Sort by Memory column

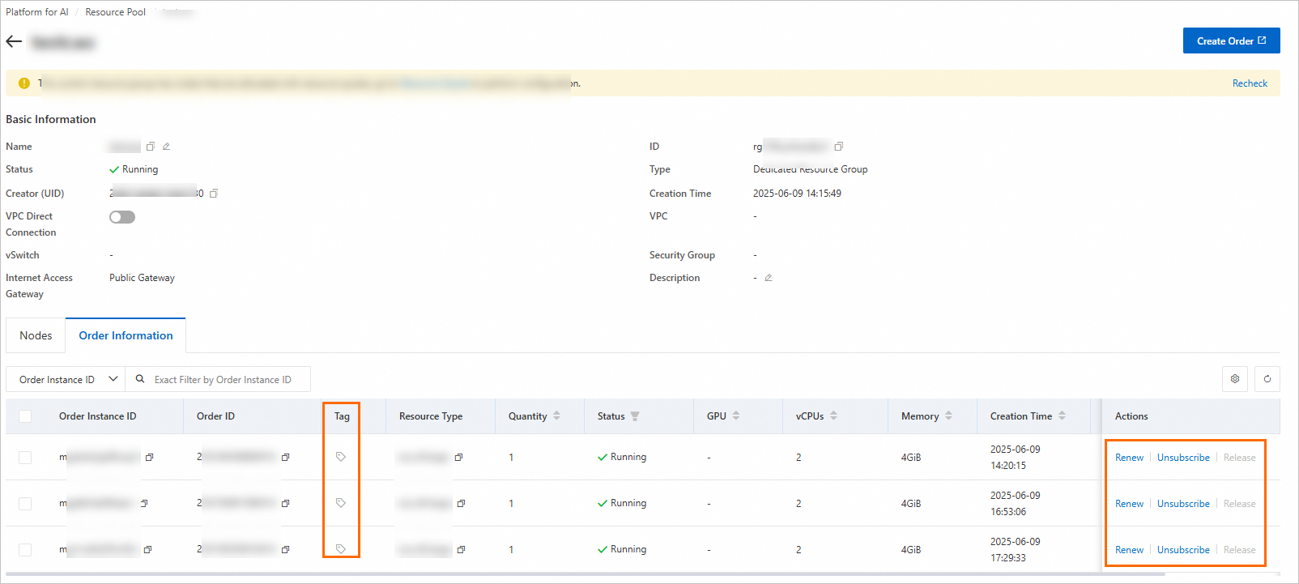tap(948, 416)
